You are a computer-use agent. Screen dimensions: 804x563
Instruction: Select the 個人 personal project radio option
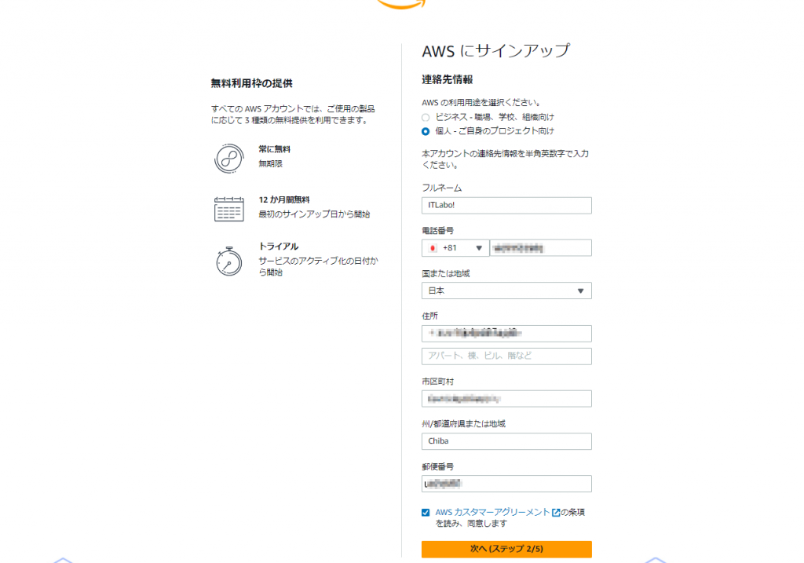click(426, 131)
